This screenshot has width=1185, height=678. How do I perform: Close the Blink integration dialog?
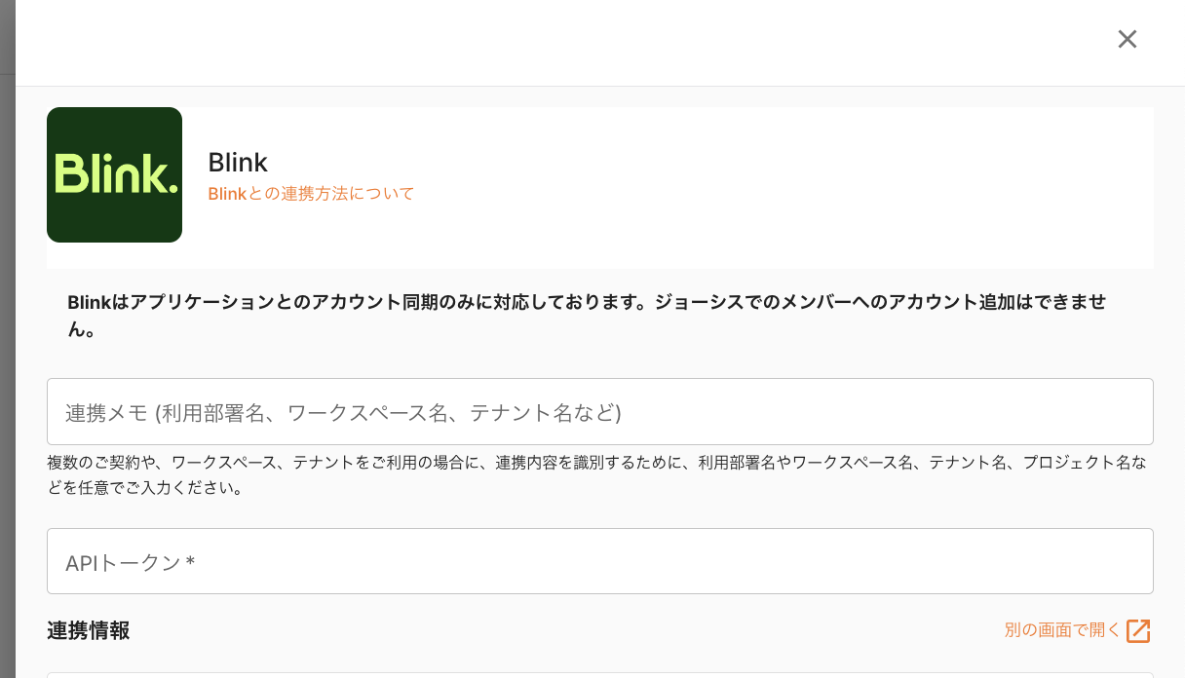coord(1127,39)
